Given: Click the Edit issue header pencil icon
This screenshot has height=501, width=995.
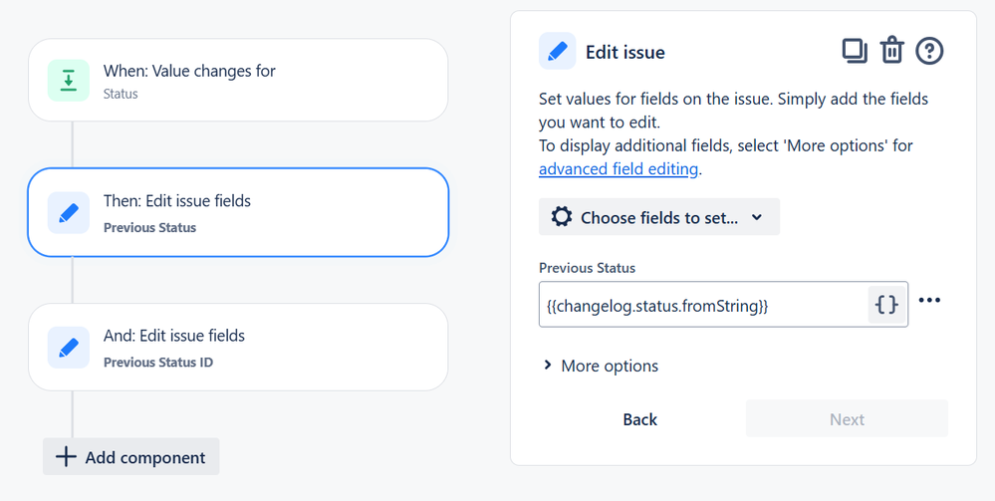Looking at the screenshot, I should [x=558, y=52].
